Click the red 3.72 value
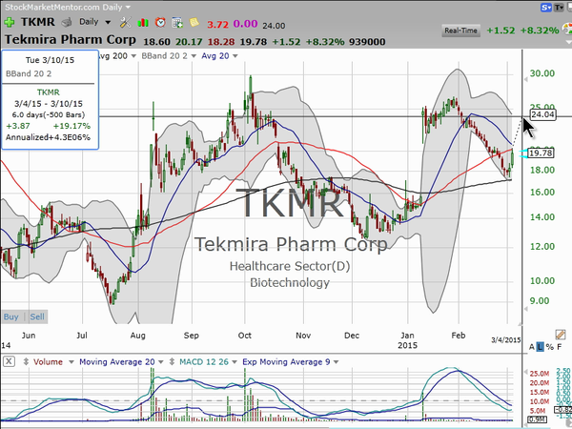Screen dimensions: 572x429 pyautogui.click(x=217, y=25)
